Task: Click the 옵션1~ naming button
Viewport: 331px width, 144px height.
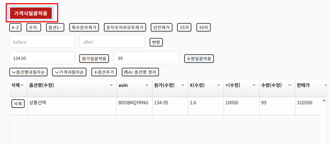Action: [55, 27]
